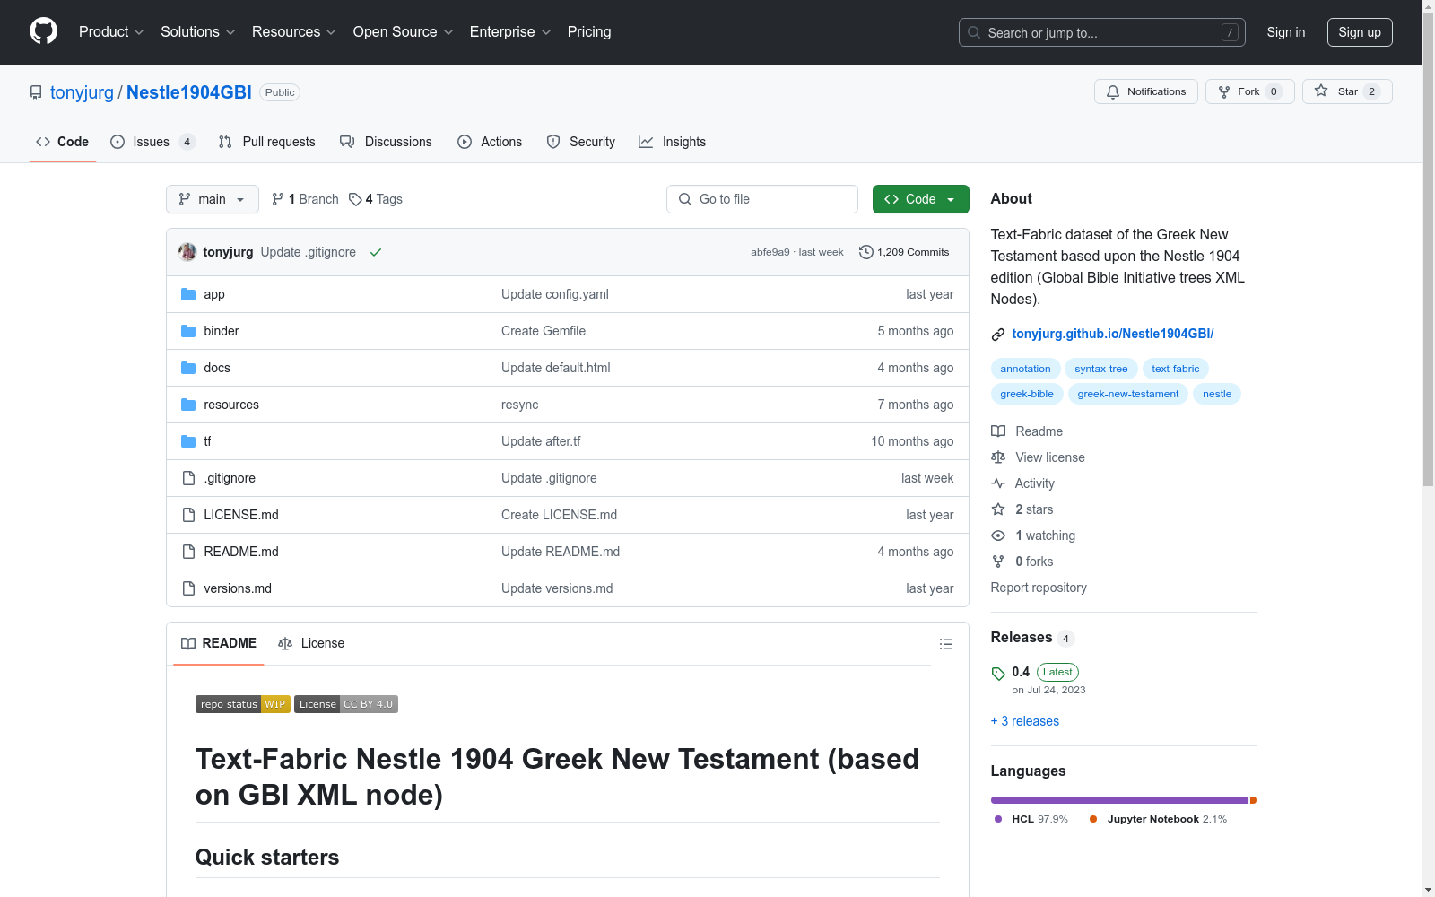Open the 1,209 Commits history link
The width and height of the screenshot is (1435, 897).
coord(904,252)
